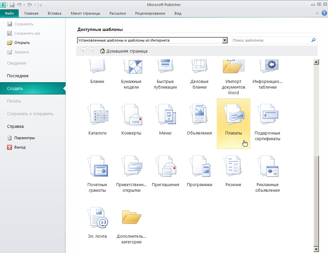
Task: Click the undo arrow in quick access toolbar
Action: 19,5
